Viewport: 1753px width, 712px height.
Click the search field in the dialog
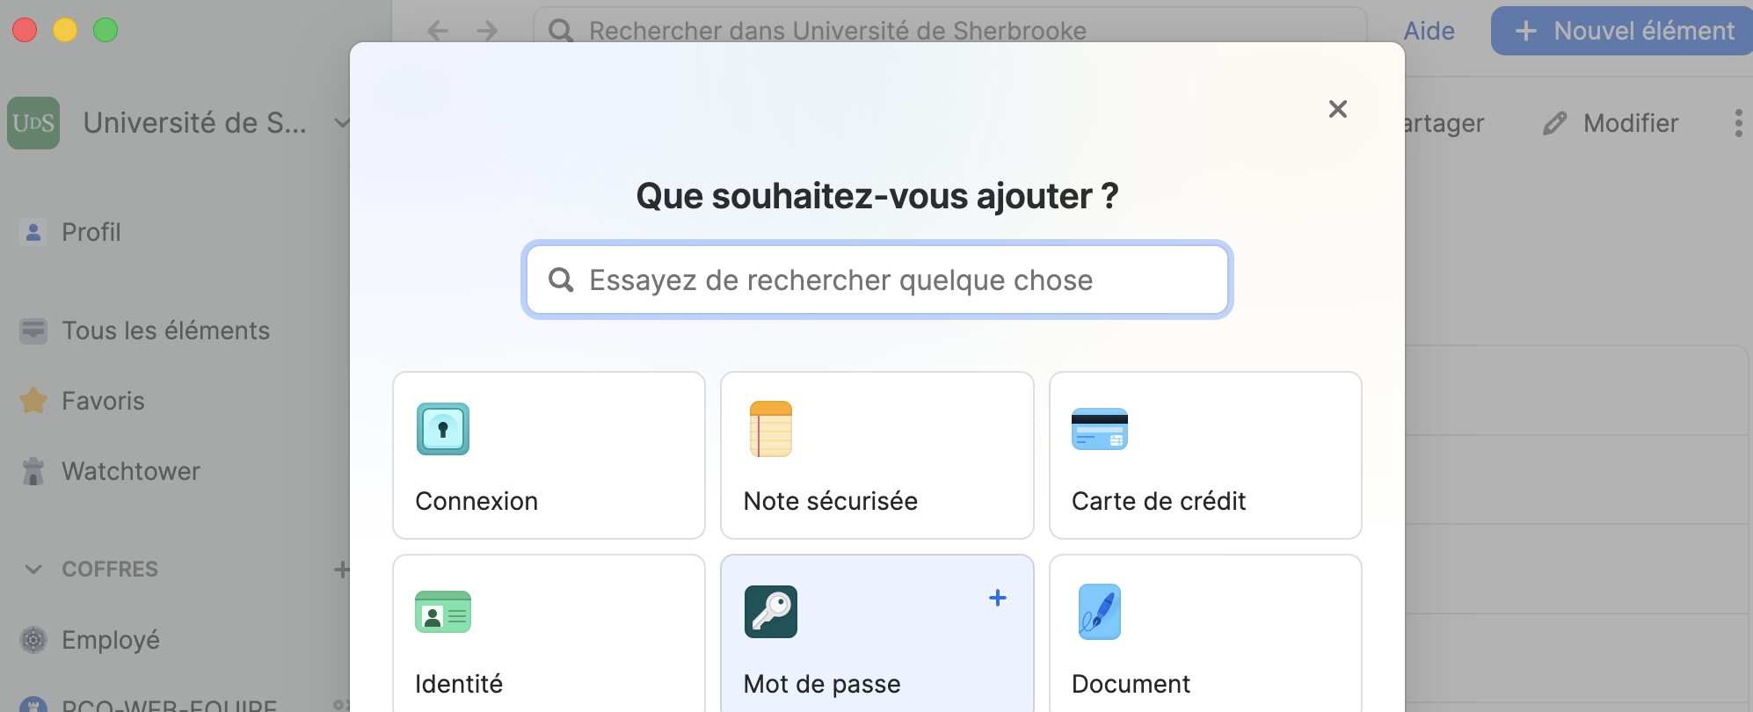click(x=876, y=280)
